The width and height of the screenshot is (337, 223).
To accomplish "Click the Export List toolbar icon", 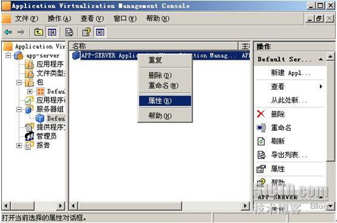I will coord(69,32).
